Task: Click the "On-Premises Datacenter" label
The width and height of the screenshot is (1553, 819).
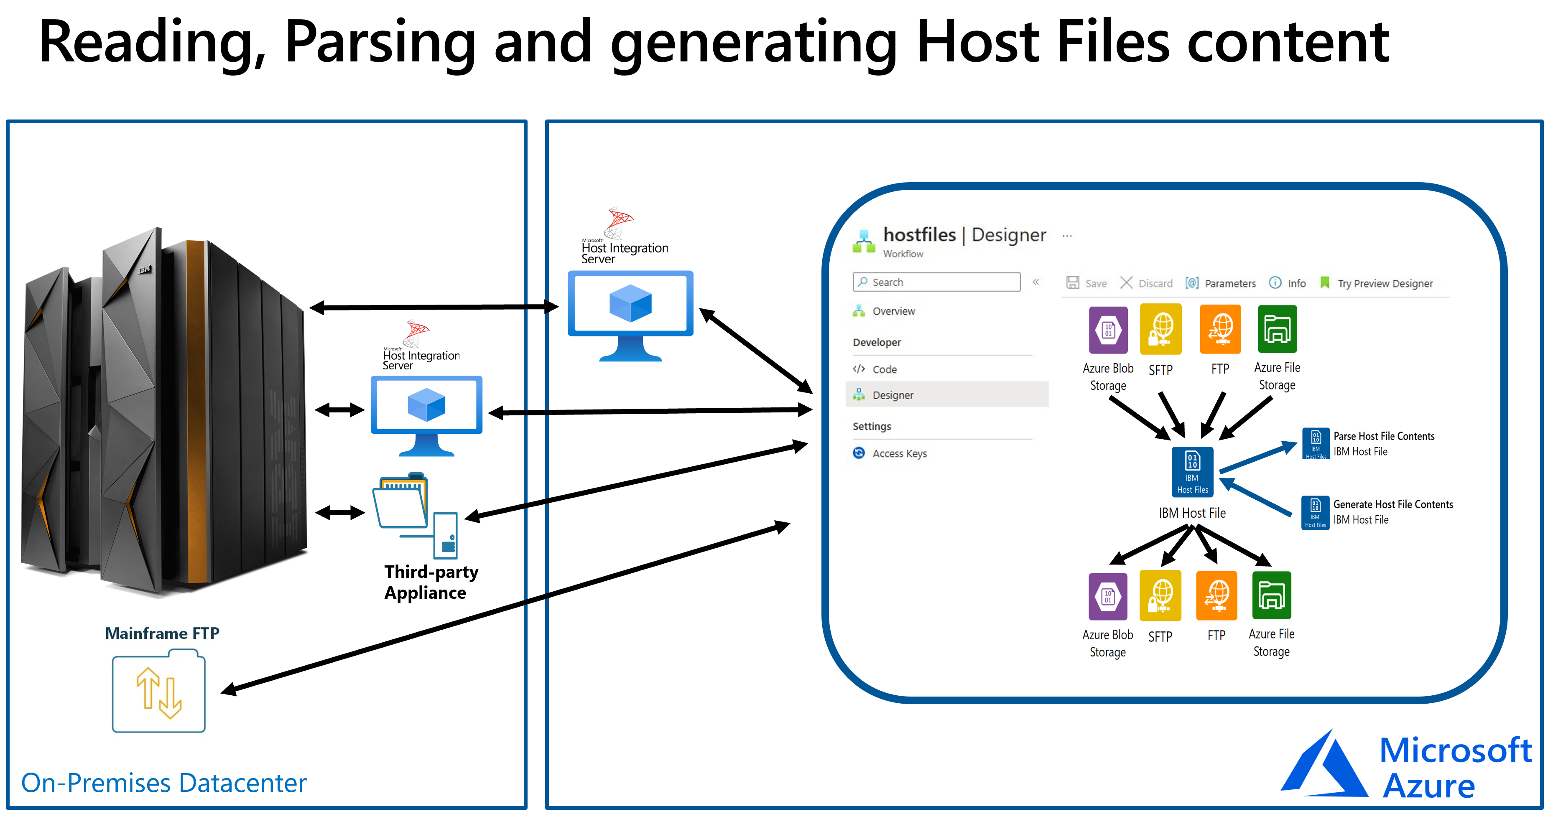Action: pyautogui.click(x=164, y=783)
